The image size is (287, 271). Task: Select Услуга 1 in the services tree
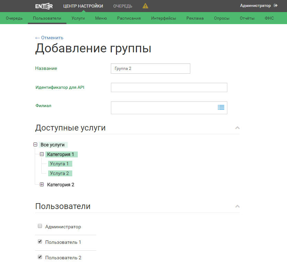click(x=59, y=164)
